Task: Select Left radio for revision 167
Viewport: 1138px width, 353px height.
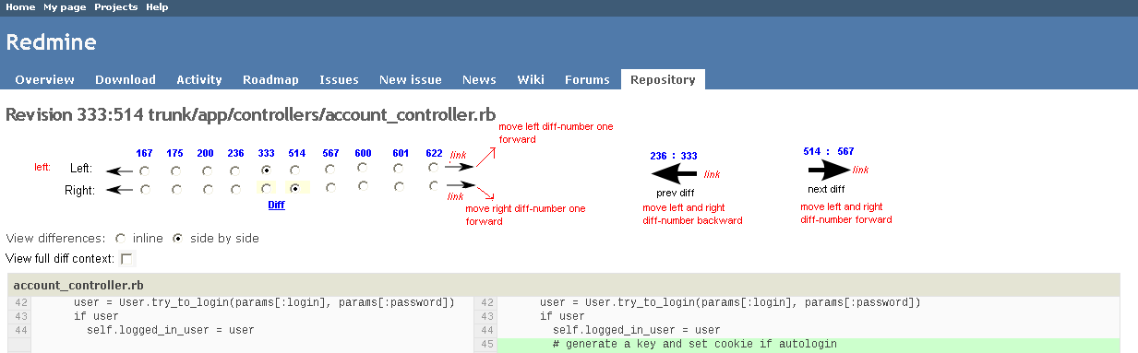Action: (x=145, y=171)
